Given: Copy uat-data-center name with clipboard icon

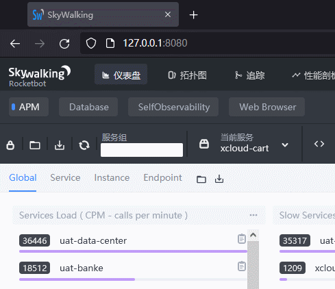Looking at the screenshot, I should pyautogui.click(x=242, y=239).
